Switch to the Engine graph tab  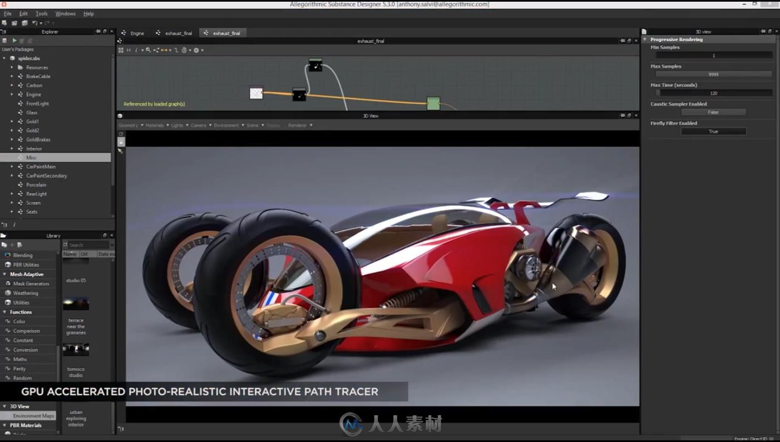[133, 33]
